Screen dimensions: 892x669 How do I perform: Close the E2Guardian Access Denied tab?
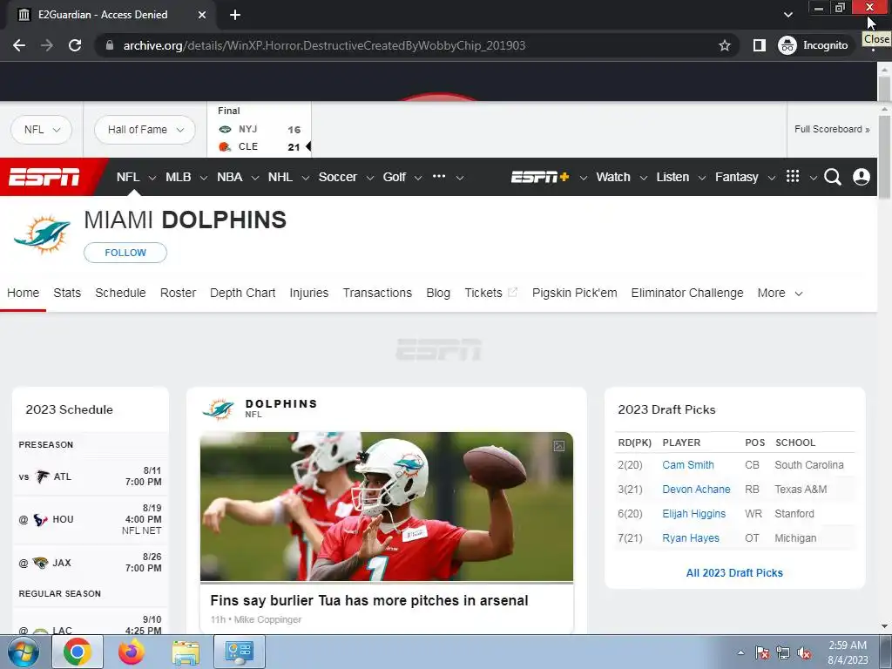pyautogui.click(x=202, y=15)
